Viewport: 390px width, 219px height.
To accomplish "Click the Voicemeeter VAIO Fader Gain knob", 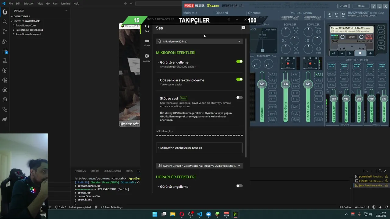I will tap(285, 84).
